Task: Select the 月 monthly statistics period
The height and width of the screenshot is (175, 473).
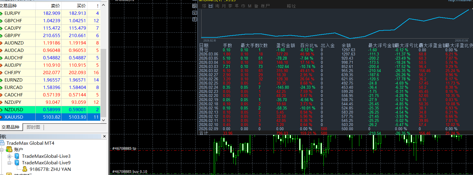Action: click(224, 6)
